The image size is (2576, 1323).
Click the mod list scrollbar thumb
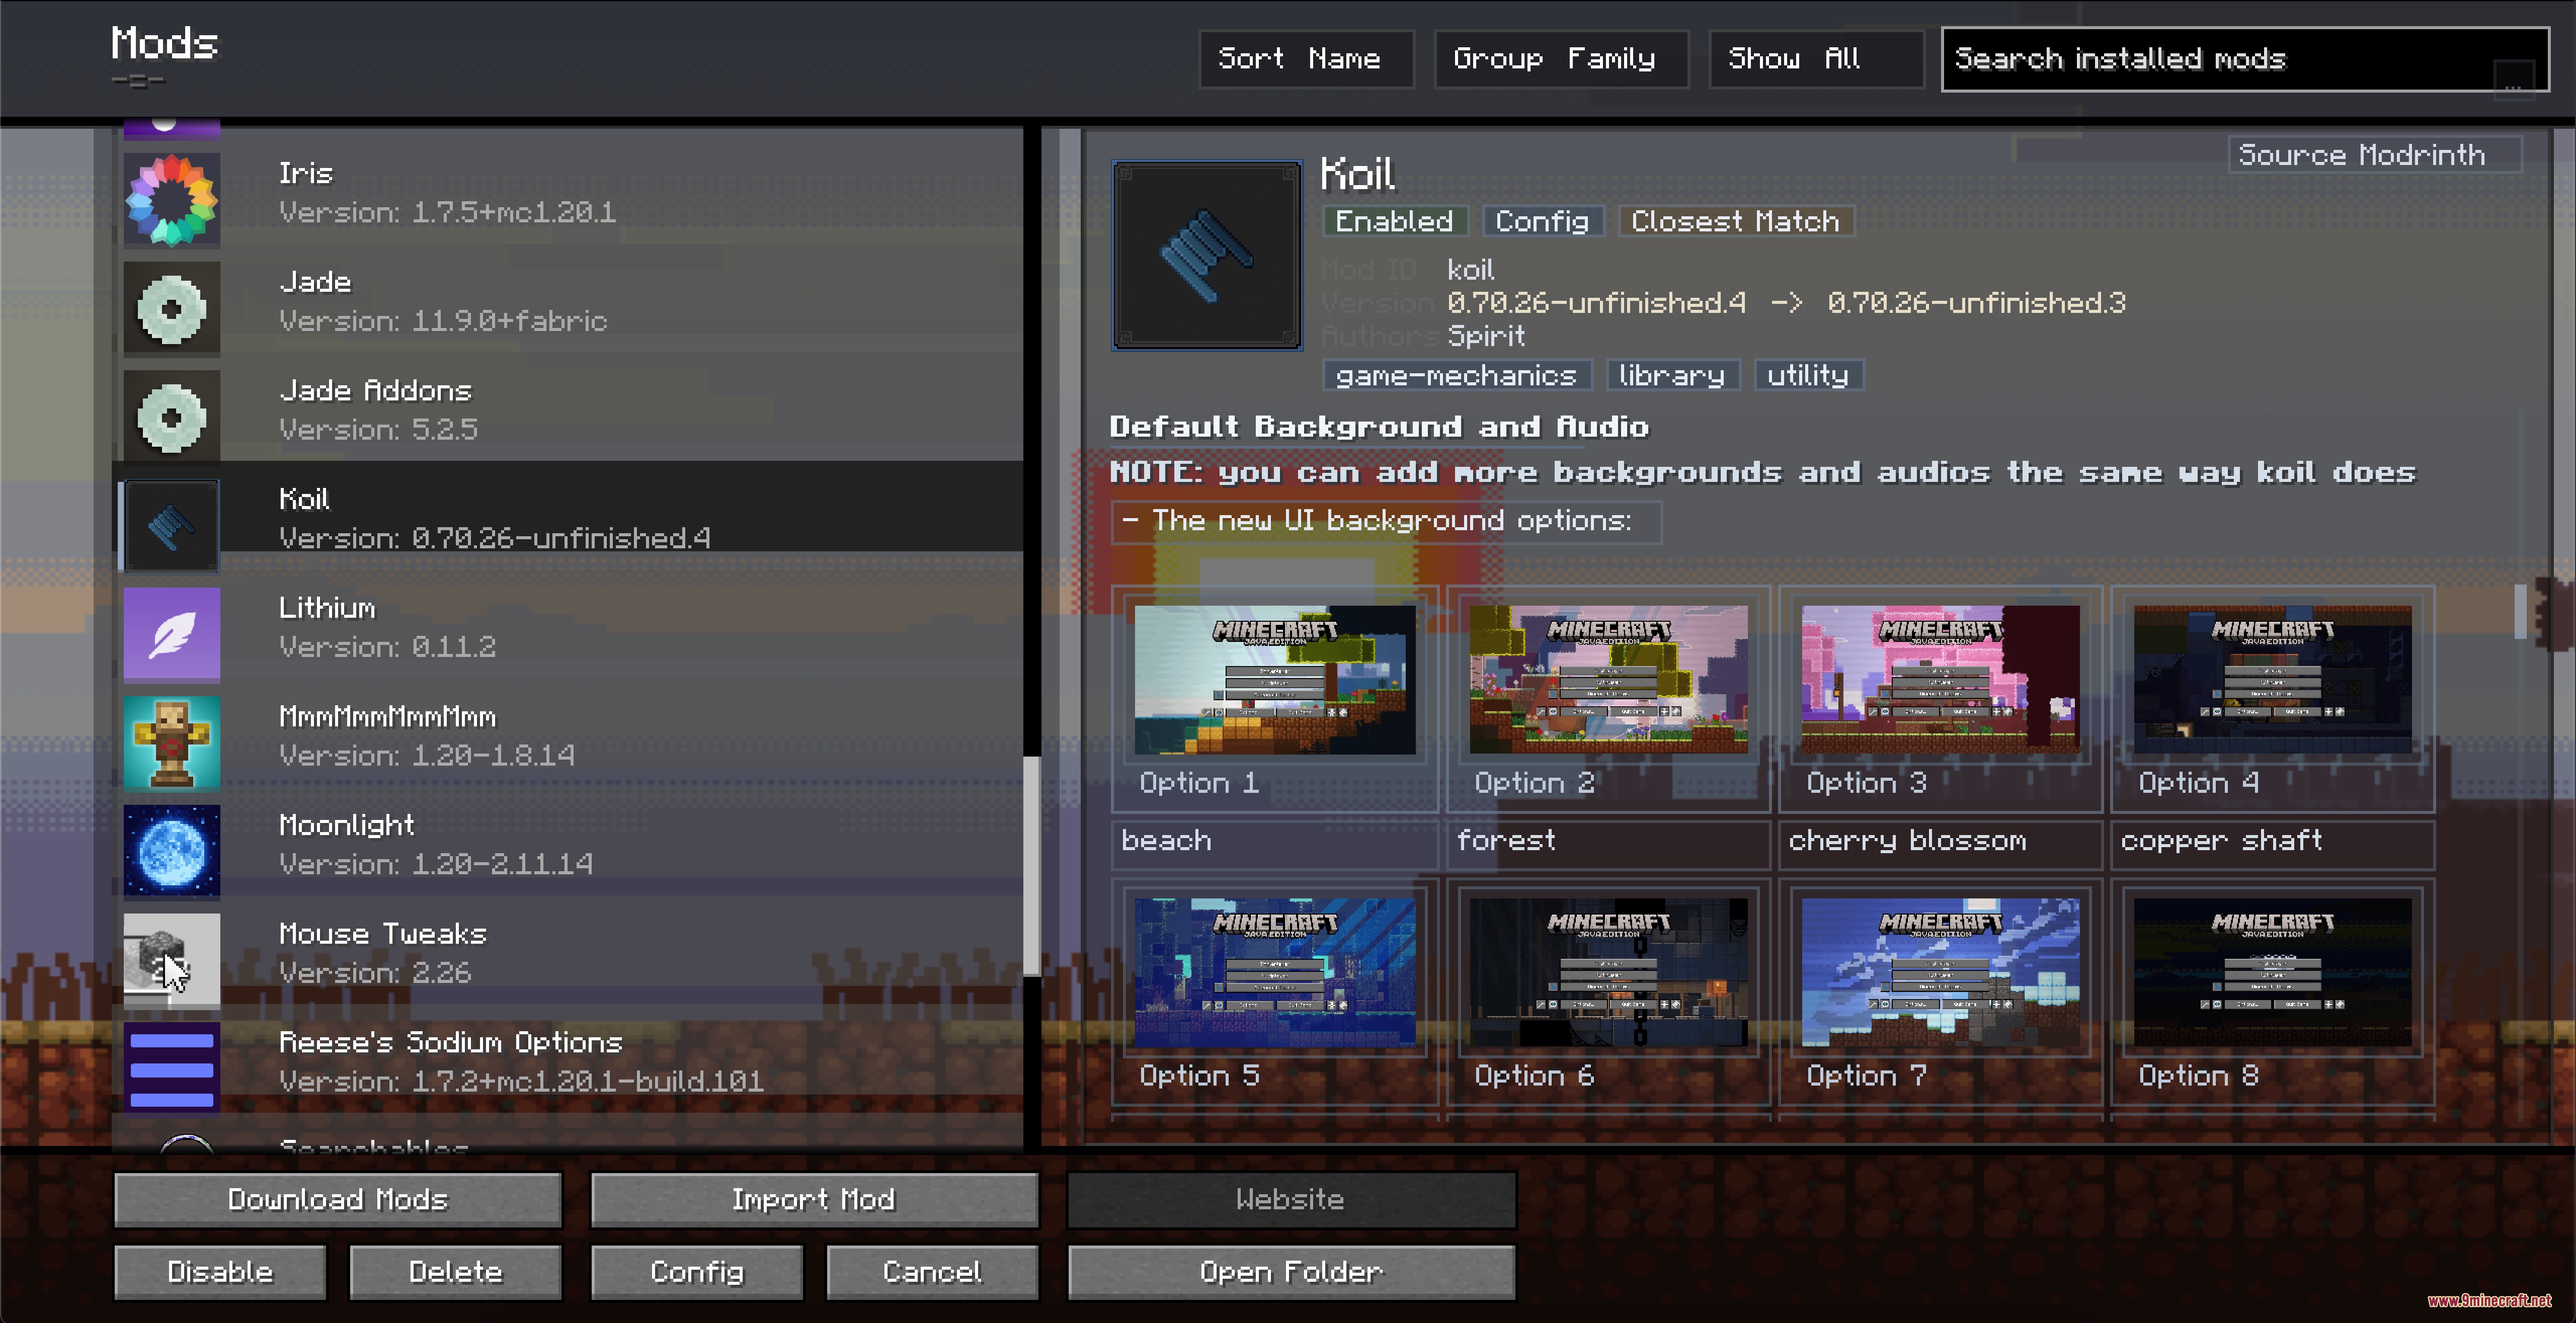[1031, 866]
